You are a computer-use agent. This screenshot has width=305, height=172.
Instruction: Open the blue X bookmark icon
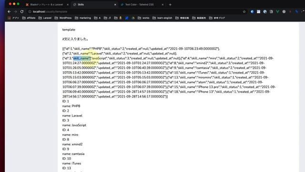(127, 18)
